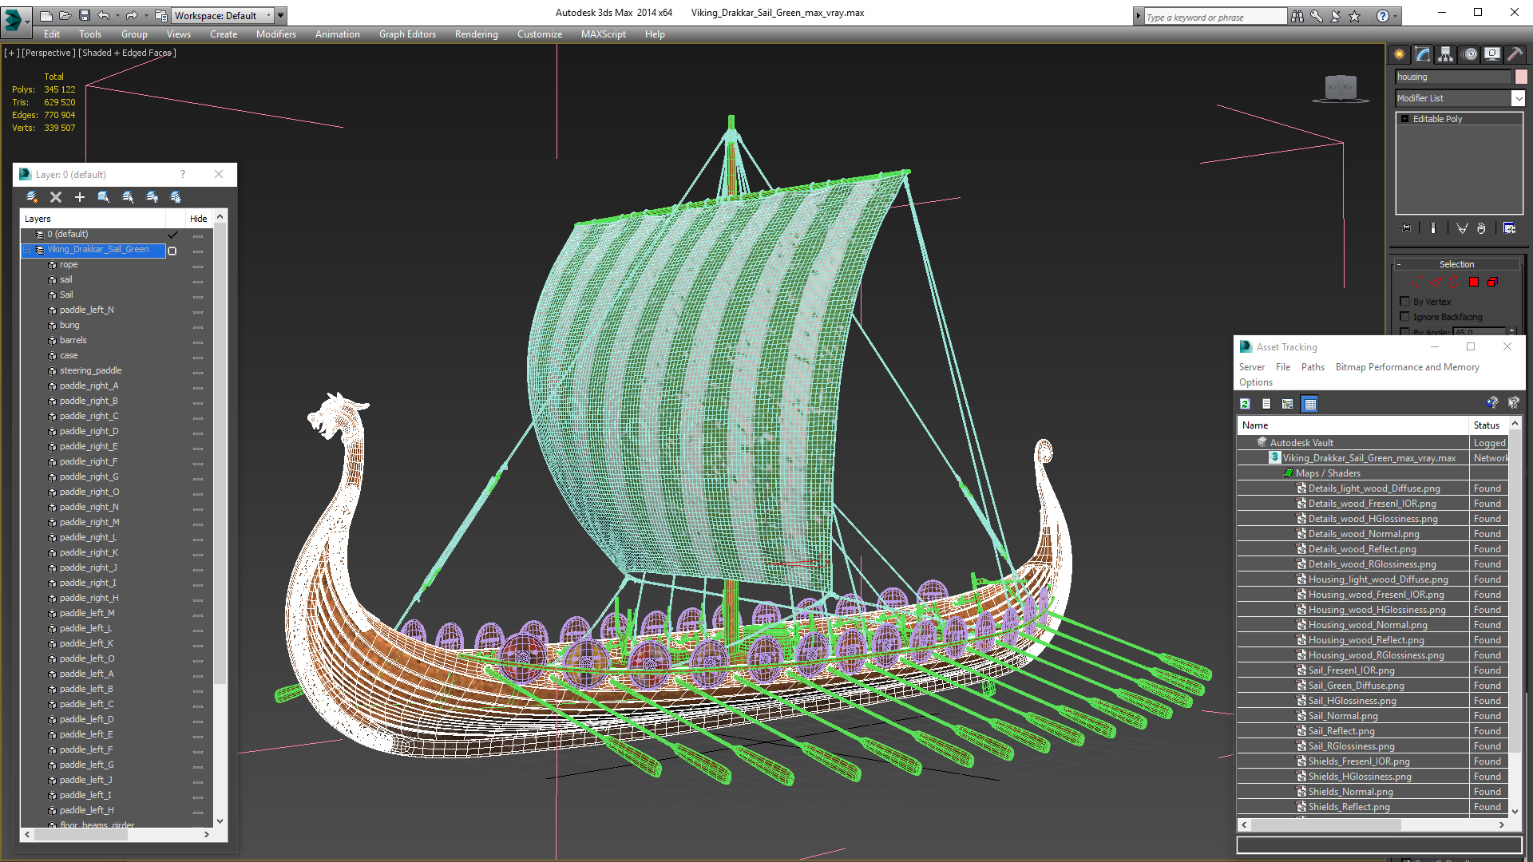Viewport: 1533px width, 862px height.
Task: Switch to the Motion command panel tab
Action: [1470, 54]
